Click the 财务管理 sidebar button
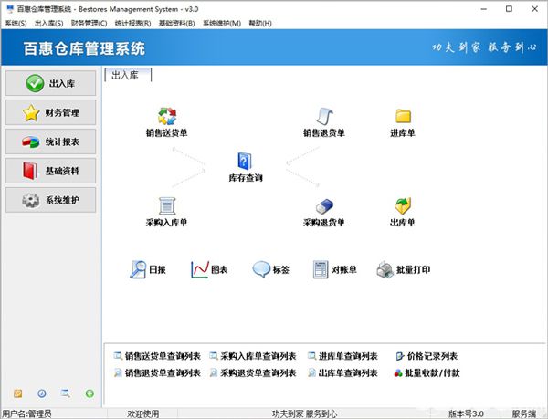Screen dimensions: 548x419 50,112
